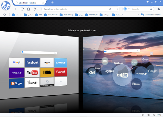Viewport: 163px width, 117px height.
Task: Click the add-site plus tile
Action: click(x=61, y=81)
